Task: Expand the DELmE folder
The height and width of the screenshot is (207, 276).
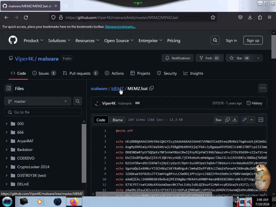Action: point(6,184)
